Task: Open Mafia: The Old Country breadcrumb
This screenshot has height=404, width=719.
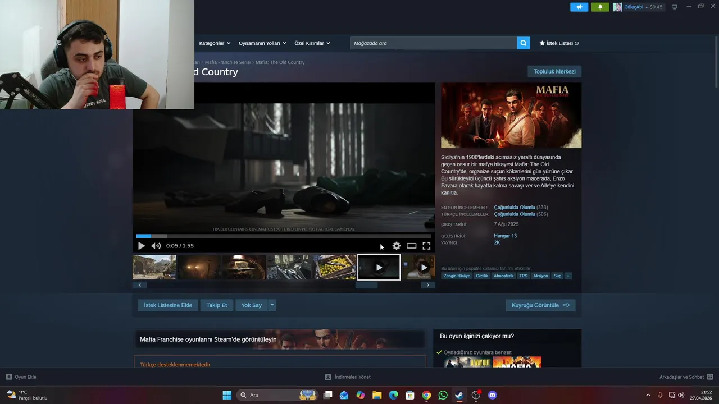Action: (x=280, y=62)
